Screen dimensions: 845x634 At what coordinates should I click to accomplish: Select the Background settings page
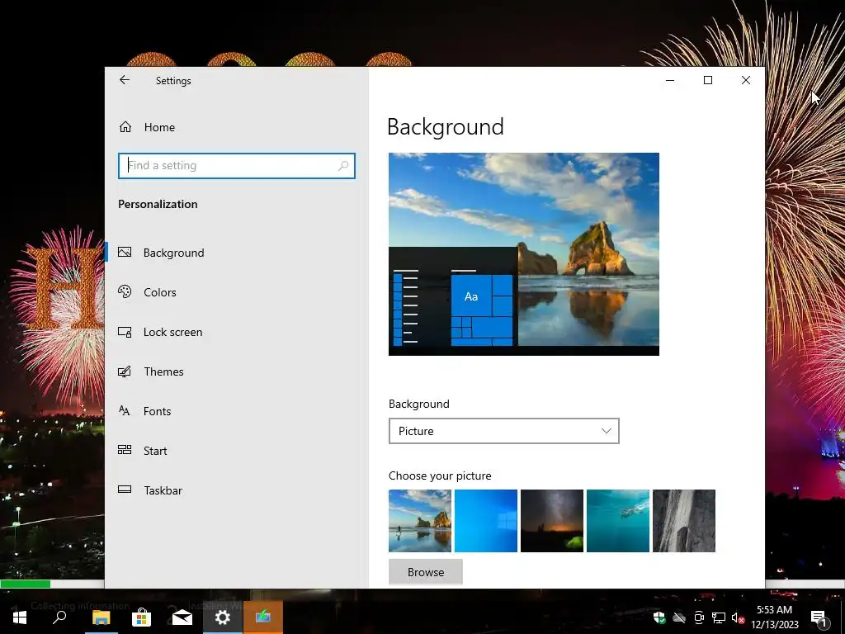[x=173, y=253]
